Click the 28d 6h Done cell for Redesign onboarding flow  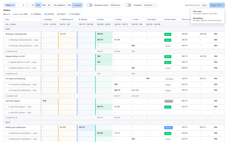104,34
